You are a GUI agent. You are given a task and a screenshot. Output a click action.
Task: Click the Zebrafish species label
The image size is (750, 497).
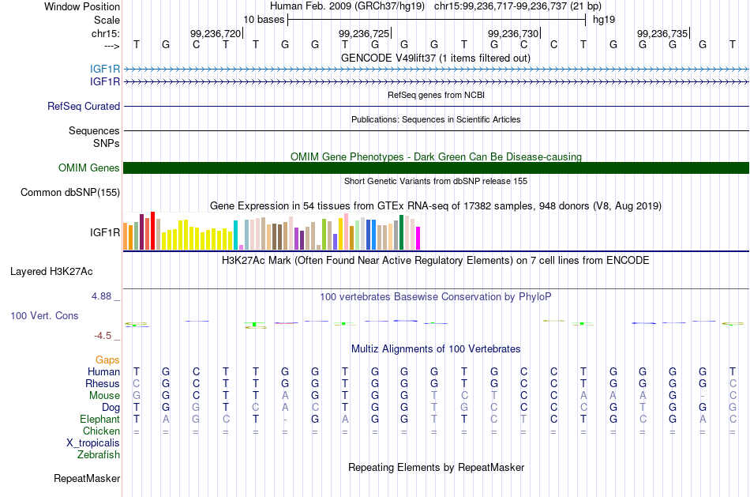tap(99, 455)
